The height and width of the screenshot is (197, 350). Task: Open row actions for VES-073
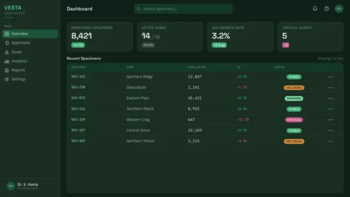[x=330, y=98]
